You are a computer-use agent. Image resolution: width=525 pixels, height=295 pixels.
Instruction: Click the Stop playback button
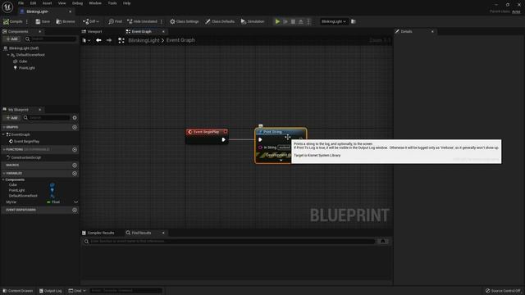click(293, 21)
